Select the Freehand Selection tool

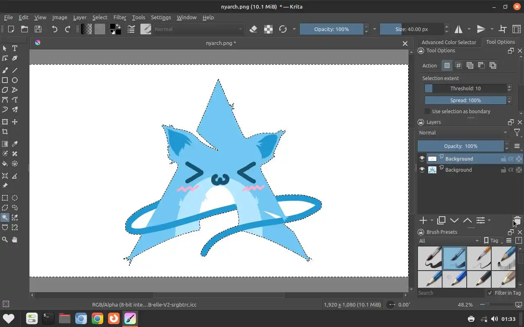pyautogui.click(x=15, y=208)
